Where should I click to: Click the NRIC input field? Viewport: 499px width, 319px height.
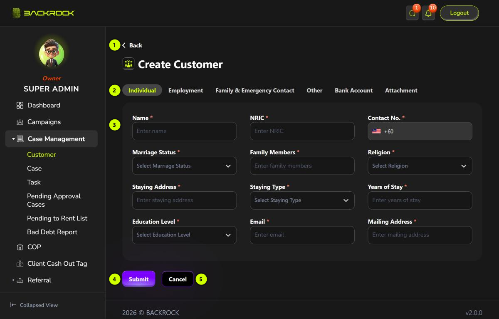coord(302,131)
